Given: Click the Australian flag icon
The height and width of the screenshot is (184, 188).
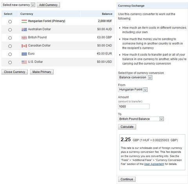Looking at the screenshot, I should [x=24, y=30].
